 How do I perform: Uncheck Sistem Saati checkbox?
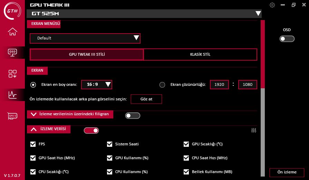tap(109, 144)
